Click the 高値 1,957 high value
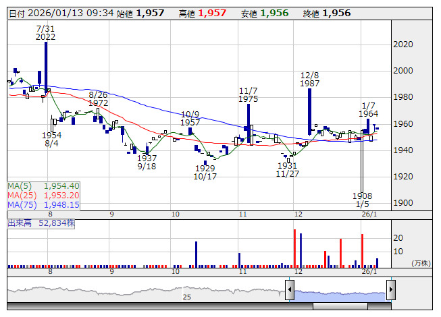This screenshot has width=441, height=317. tap(203, 13)
